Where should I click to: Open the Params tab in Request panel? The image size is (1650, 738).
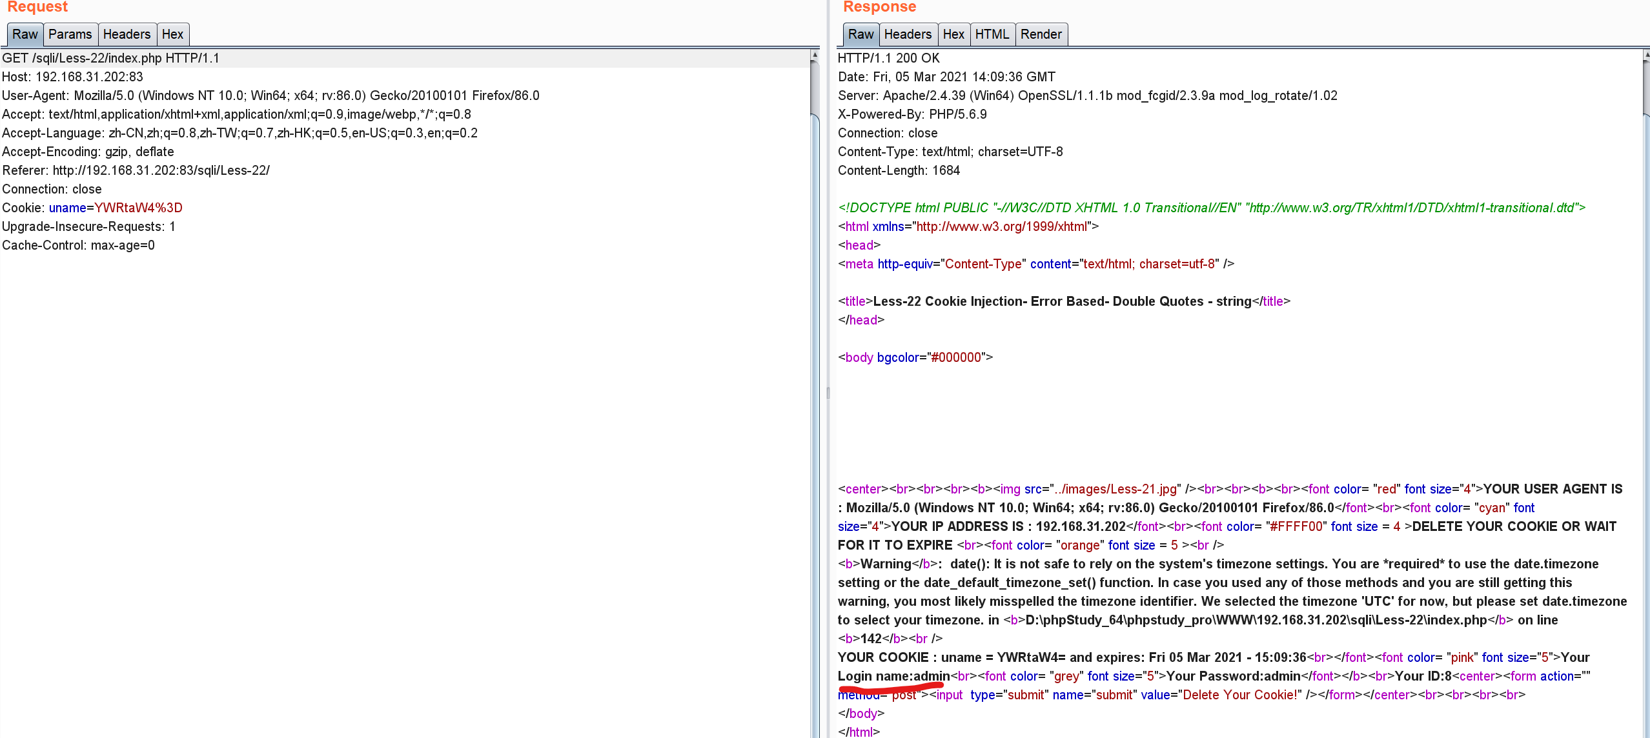[70, 34]
